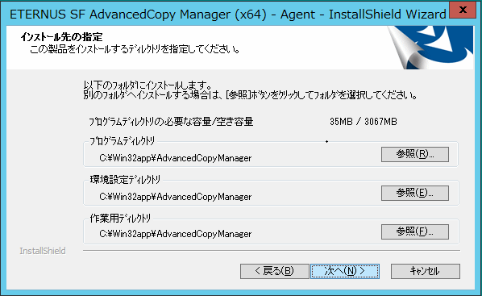Click the 参照(F) browse button for work directory
This screenshot has height=296, width=482.
pos(414,231)
